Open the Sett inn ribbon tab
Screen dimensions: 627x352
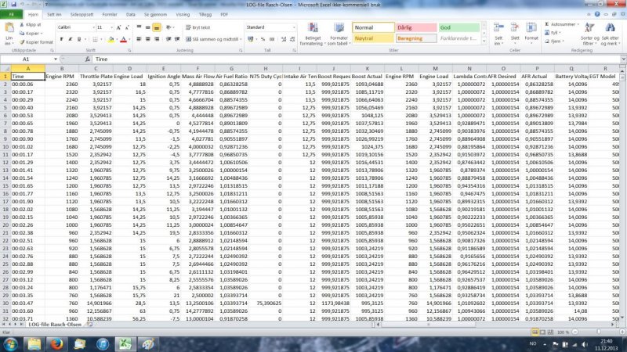pos(55,14)
